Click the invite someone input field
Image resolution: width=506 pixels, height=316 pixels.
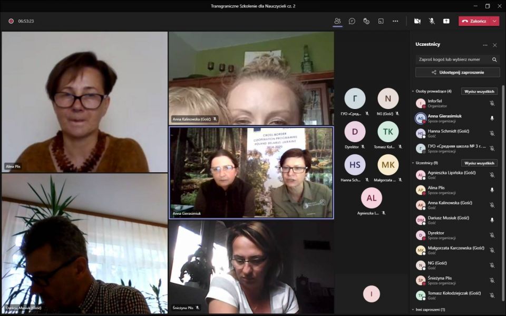[x=452, y=60]
